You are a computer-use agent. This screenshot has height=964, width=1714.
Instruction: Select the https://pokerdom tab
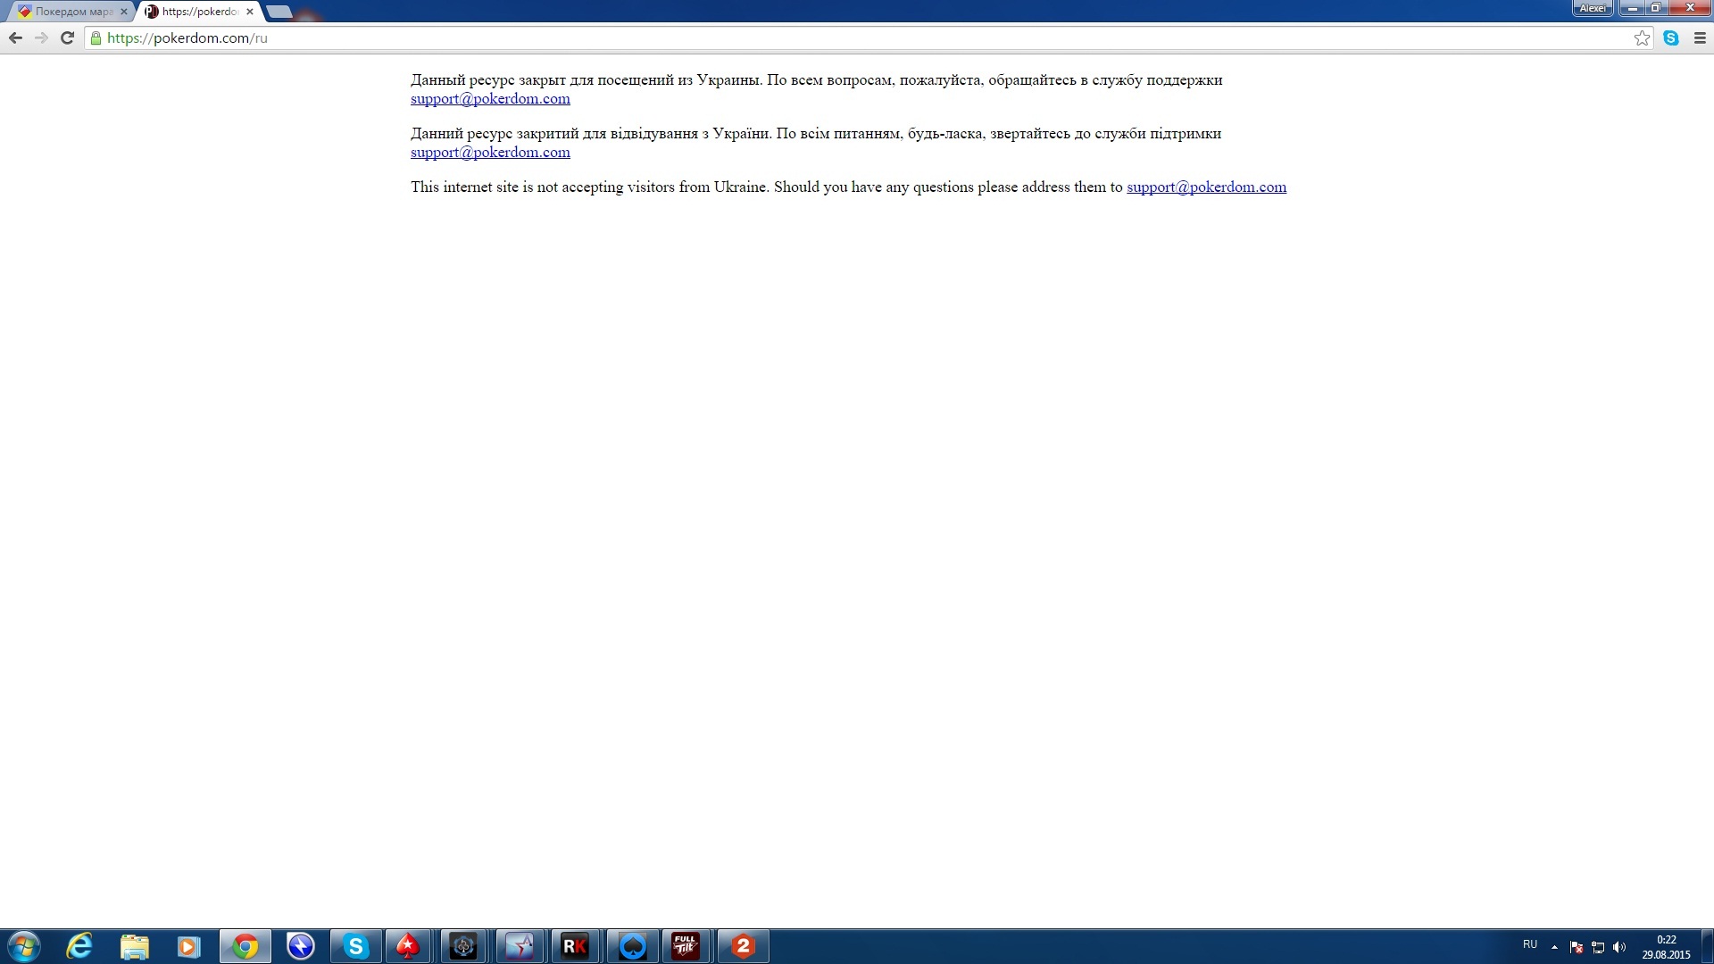[x=198, y=12]
